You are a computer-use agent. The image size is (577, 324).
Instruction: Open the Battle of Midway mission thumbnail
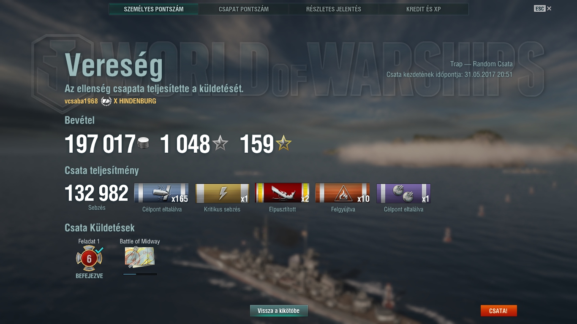coord(140,257)
